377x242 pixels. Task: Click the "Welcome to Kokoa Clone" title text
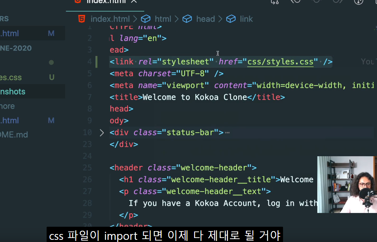[195, 97]
